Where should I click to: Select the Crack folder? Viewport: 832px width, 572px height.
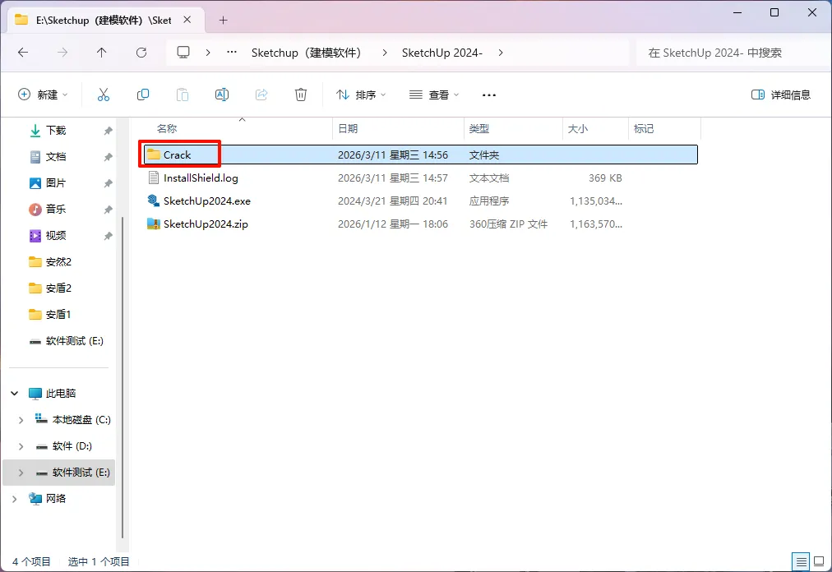420,155
